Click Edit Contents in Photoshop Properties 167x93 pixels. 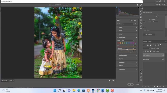149,35
